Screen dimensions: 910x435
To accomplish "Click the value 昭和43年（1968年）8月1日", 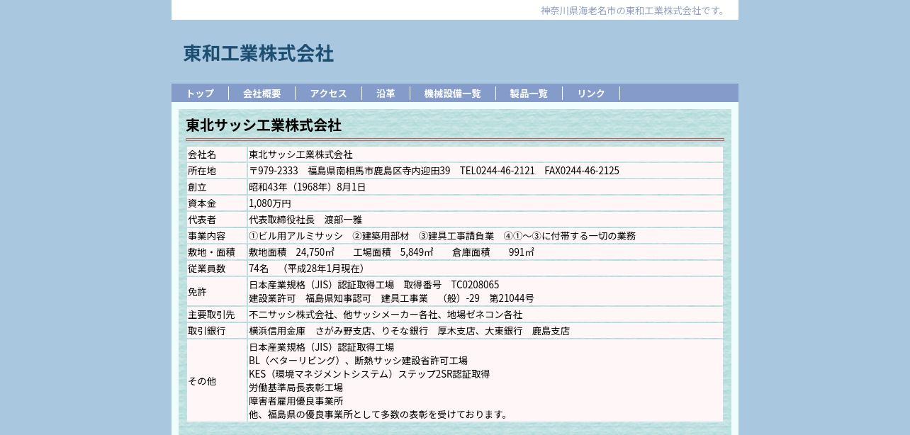I will (x=307, y=187).
